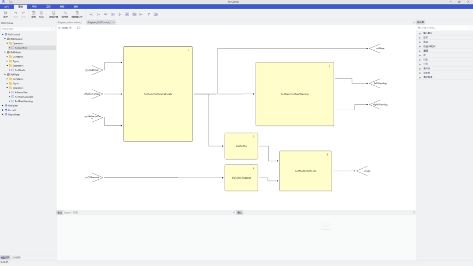The height and width of the screenshot is (266, 473).
Task: Open the 工具 menu tab
Action: point(48,6)
